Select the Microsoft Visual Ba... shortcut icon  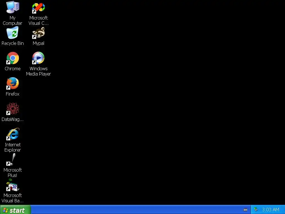point(13,185)
